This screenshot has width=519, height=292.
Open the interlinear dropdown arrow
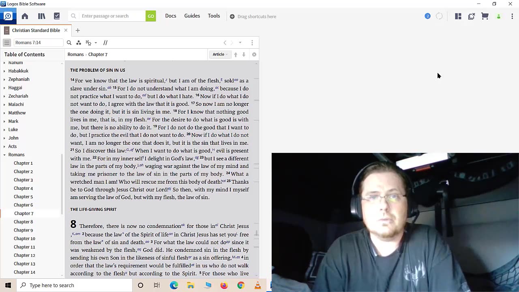[x=96, y=43]
